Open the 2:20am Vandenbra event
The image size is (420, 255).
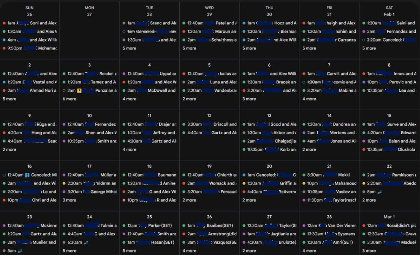[209, 91]
